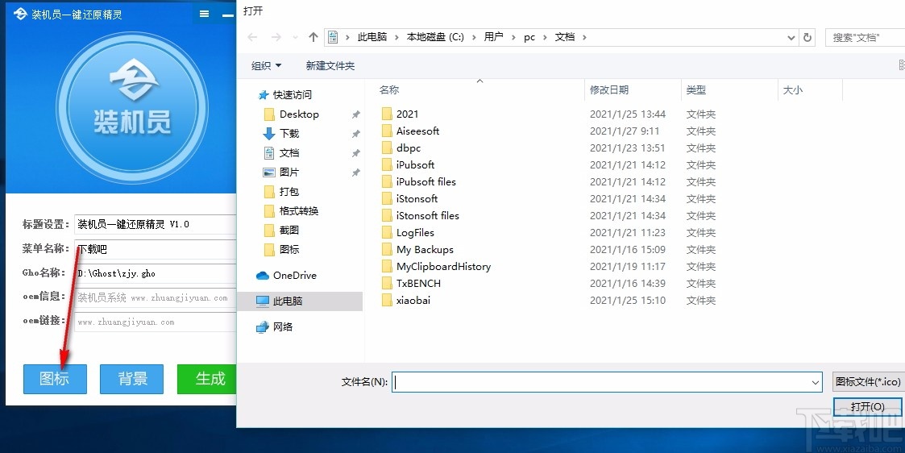
Task: Click the pin icon beside 下载
Action: point(356,134)
